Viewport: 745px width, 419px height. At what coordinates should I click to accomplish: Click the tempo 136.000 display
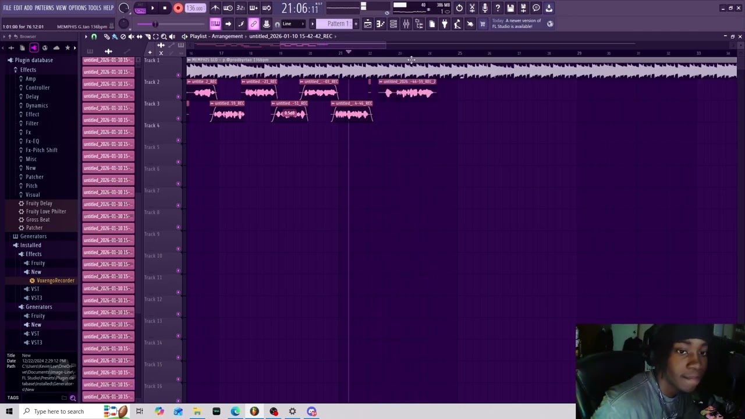pyautogui.click(x=195, y=8)
